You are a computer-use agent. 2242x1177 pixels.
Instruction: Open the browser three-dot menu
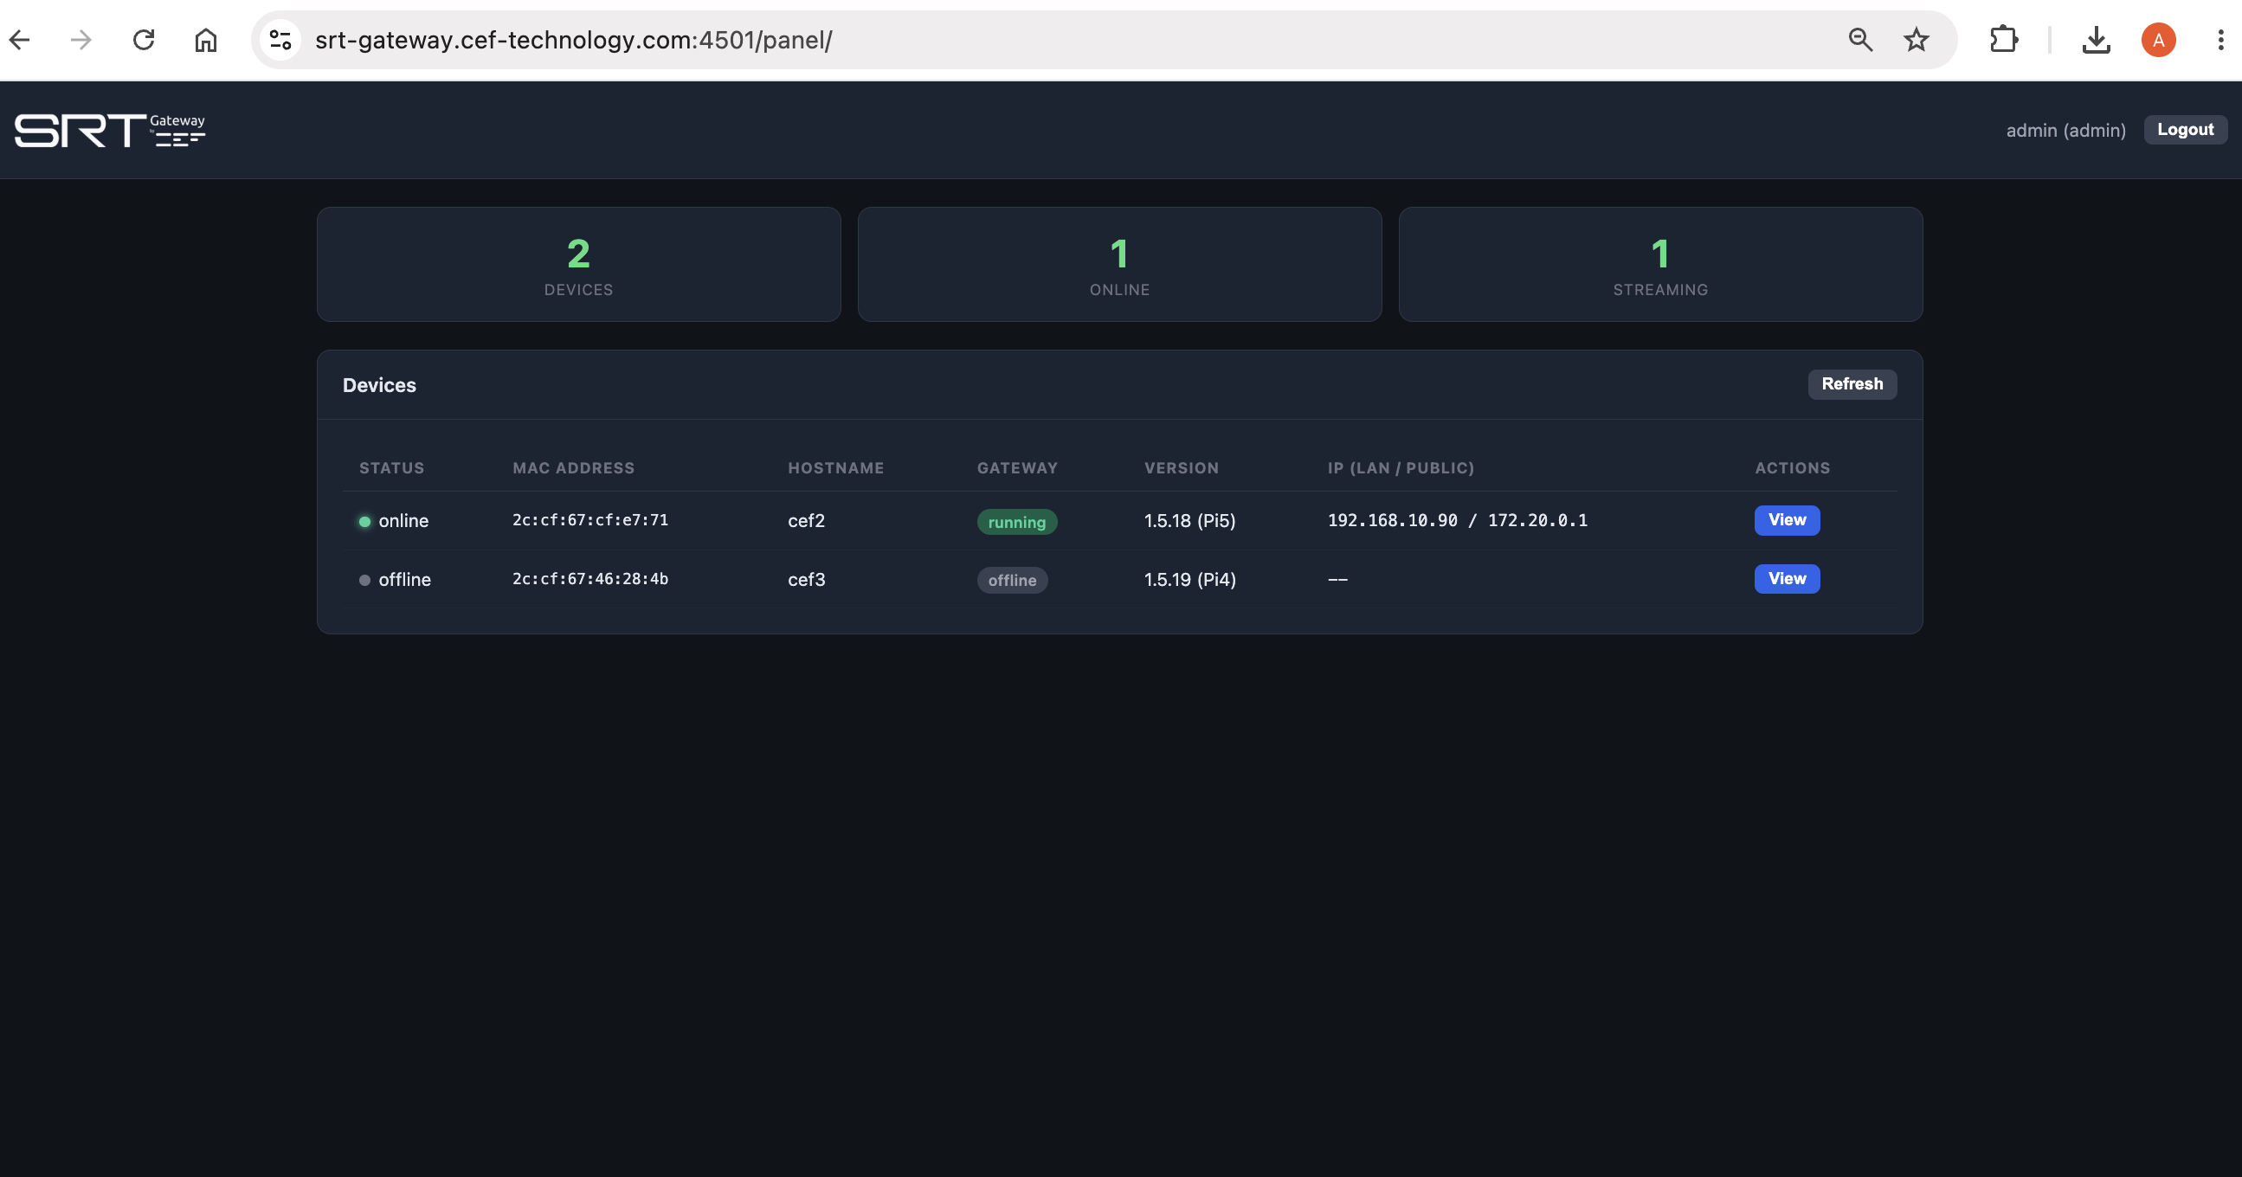[x=2220, y=40]
